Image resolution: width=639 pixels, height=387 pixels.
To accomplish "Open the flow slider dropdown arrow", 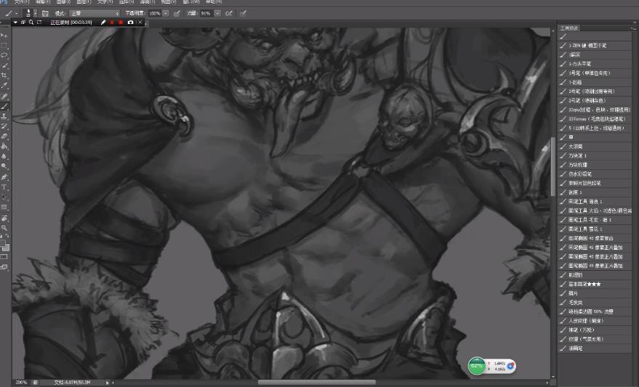I will (217, 13).
